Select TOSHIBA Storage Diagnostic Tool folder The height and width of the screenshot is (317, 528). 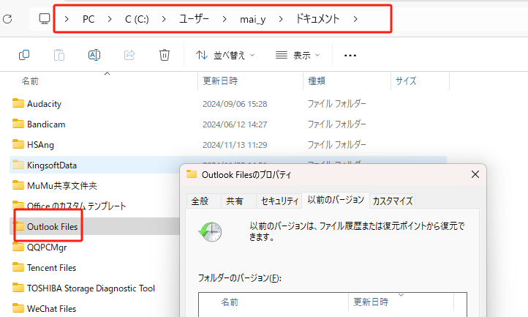tap(91, 288)
